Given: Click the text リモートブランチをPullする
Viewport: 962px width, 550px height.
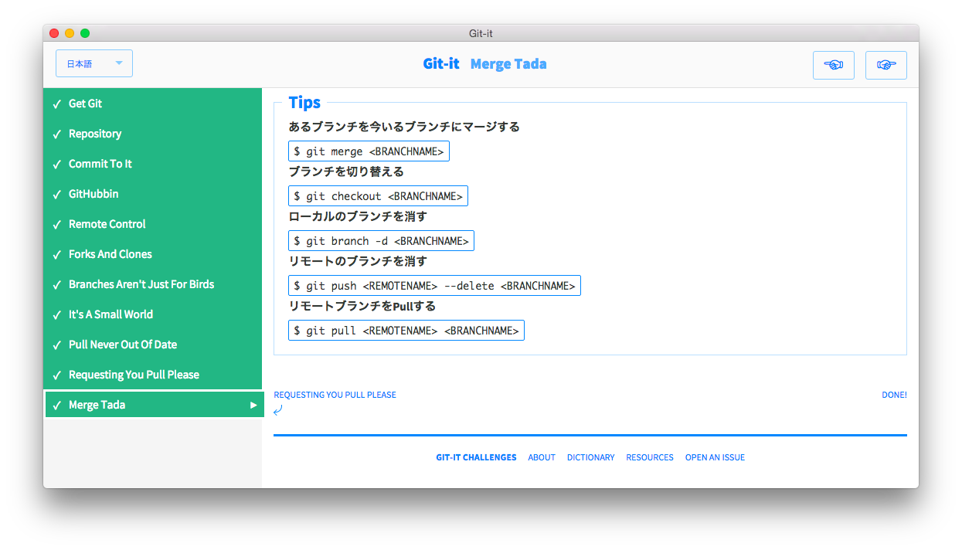Looking at the screenshot, I should [362, 306].
